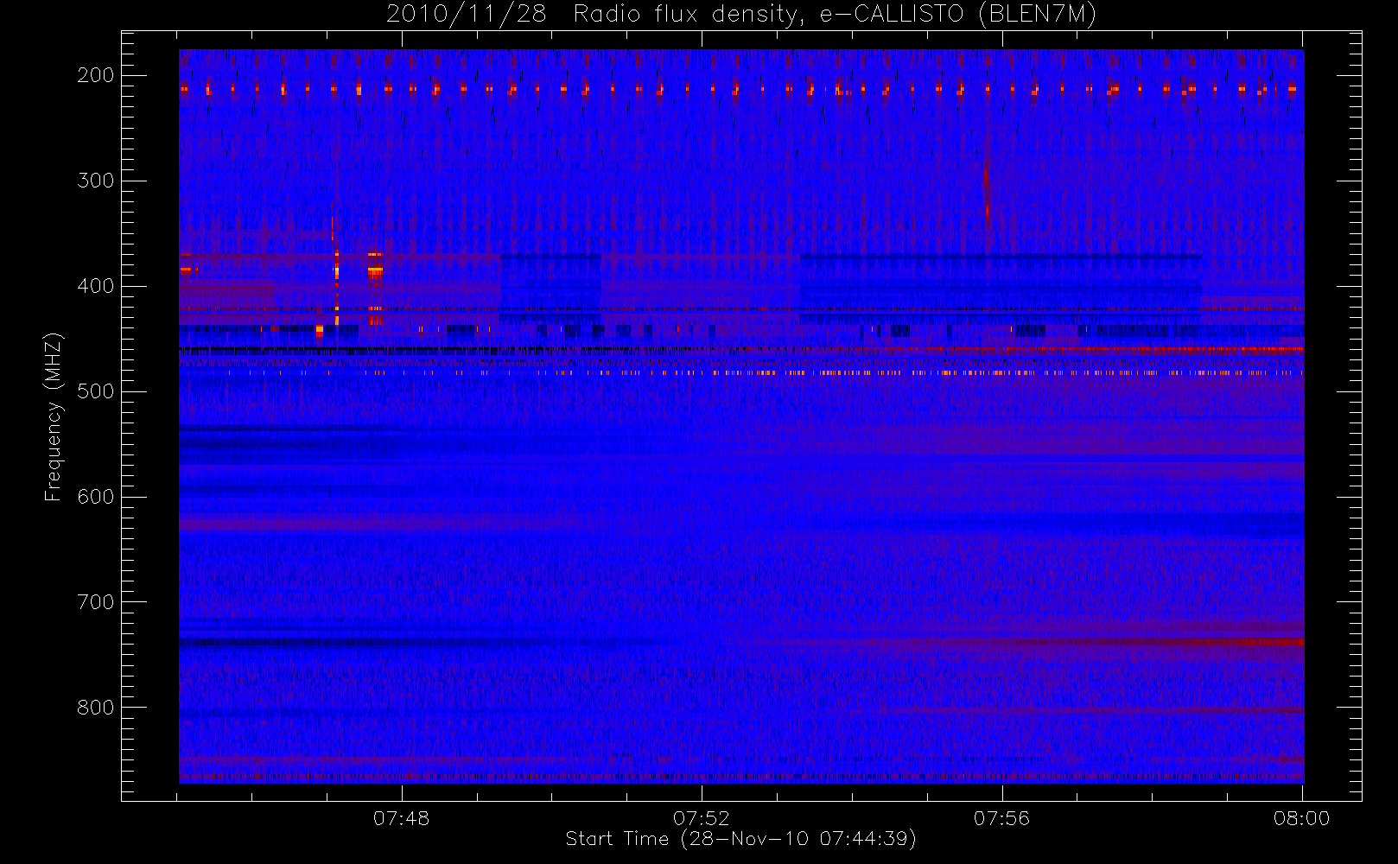Click the 07:48 time tick label
This screenshot has width=1398, height=864.
coord(401,818)
